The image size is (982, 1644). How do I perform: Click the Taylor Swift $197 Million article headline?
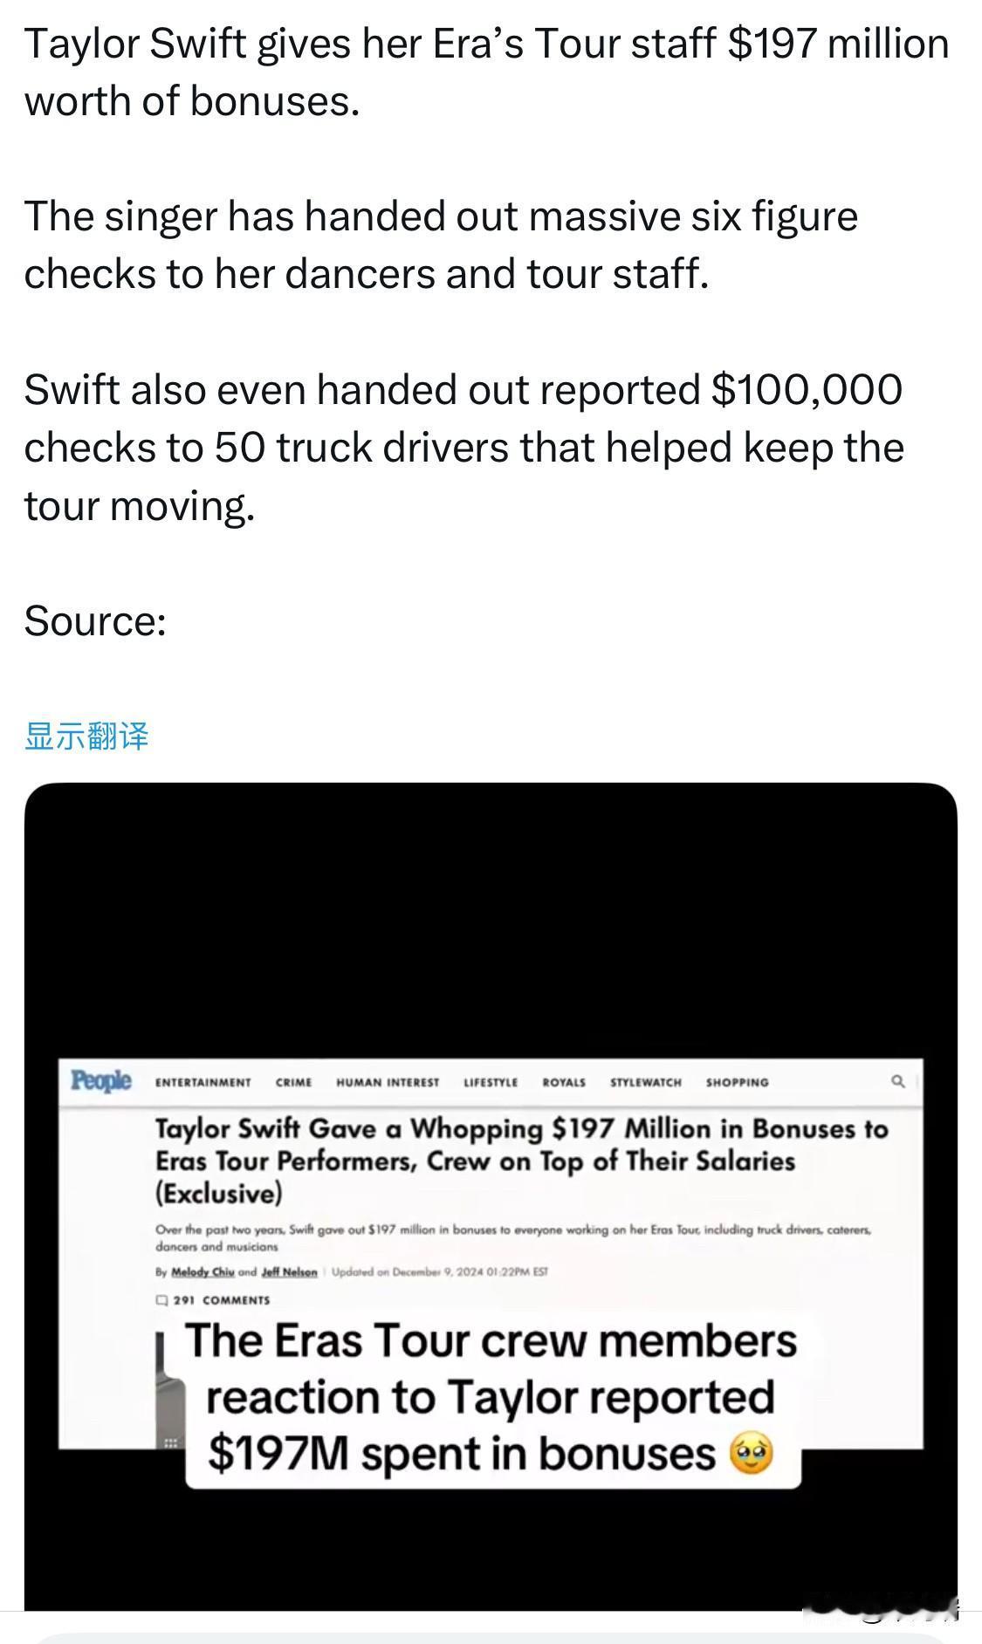521,1161
